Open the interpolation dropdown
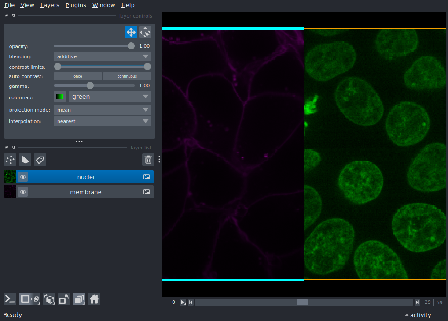 pos(102,121)
